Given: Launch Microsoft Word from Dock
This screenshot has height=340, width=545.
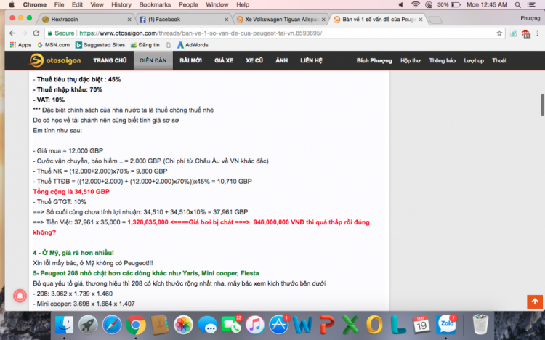Looking at the screenshot, I should pos(302,325).
